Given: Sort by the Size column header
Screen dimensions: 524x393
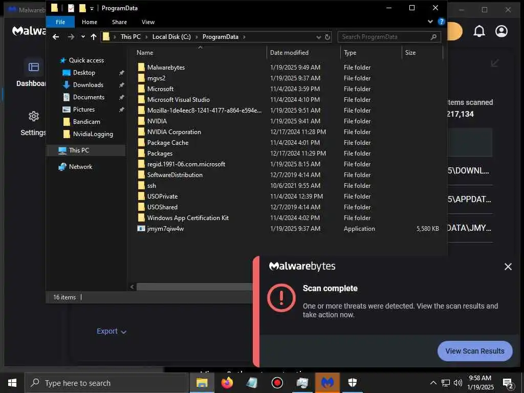Looking at the screenshot, I should point(410,53).
